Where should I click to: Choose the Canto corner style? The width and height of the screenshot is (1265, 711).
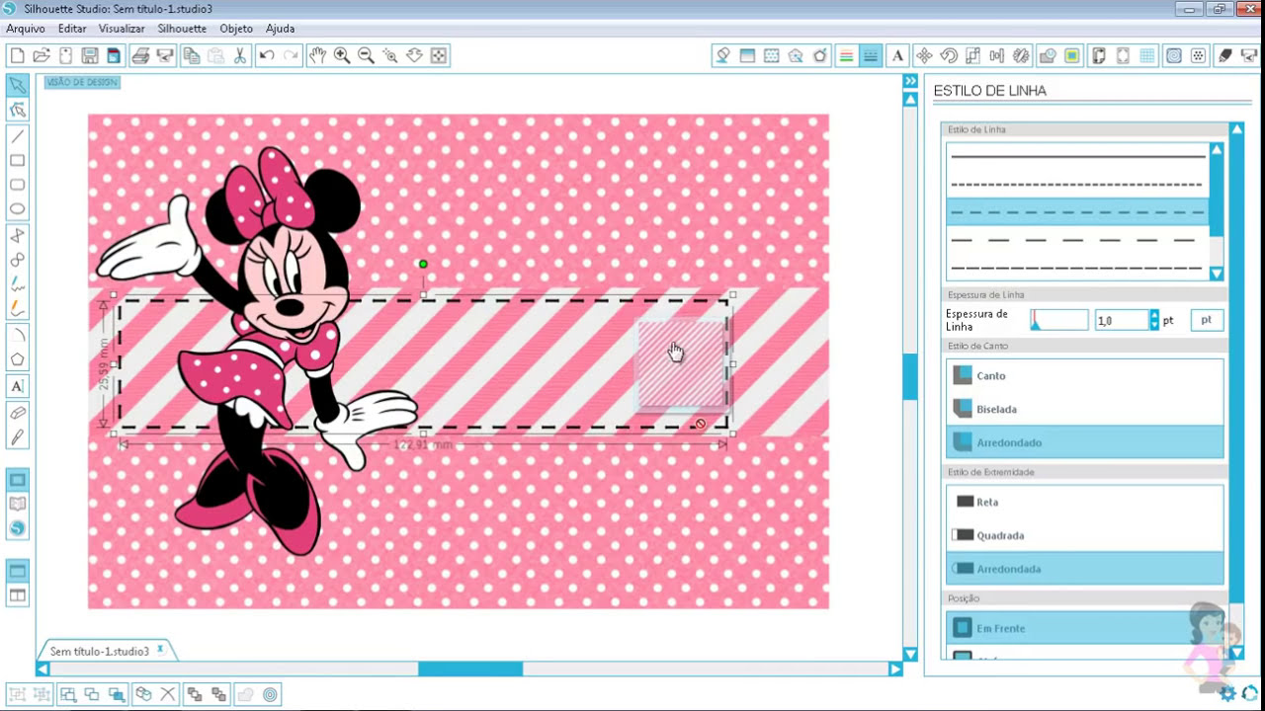(x=1085, y=375)
